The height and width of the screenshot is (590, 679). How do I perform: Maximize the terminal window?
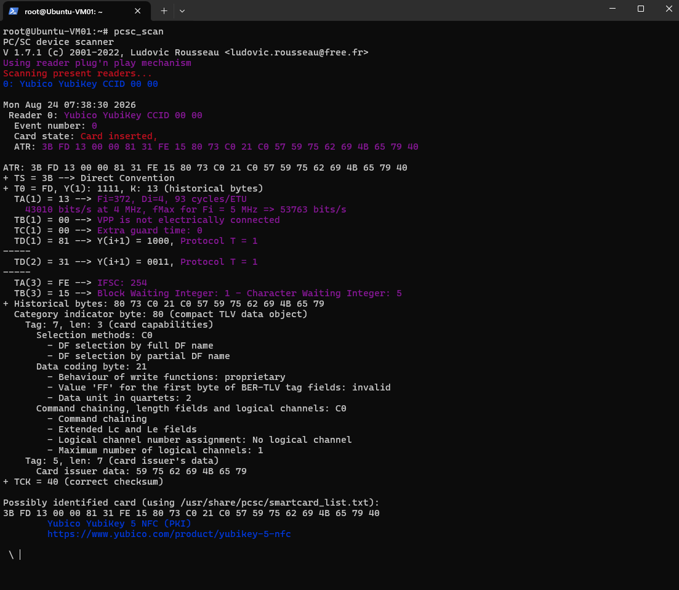click(x=641, y=9)
